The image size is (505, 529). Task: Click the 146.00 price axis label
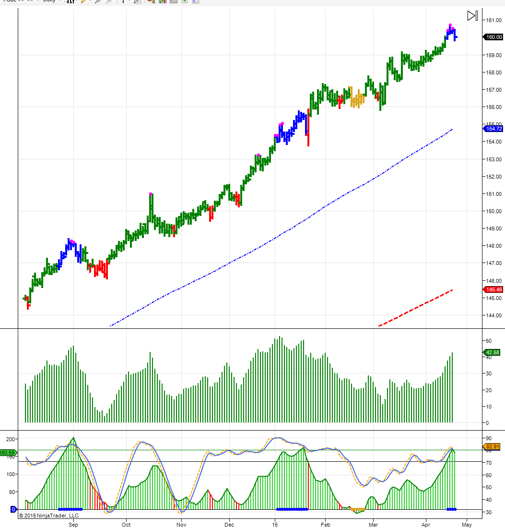coord(493,281)
